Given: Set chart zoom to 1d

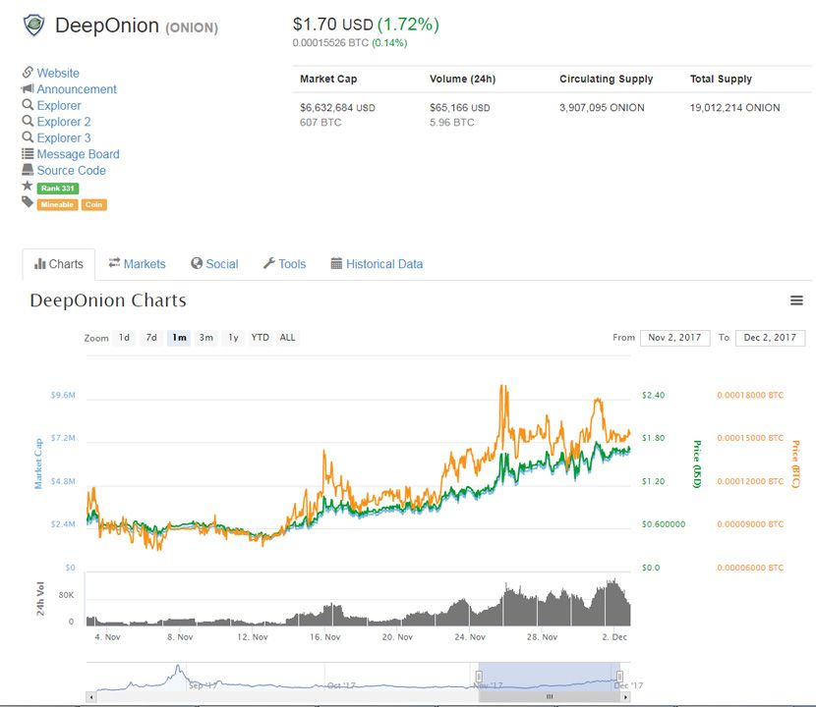Looking at the screenshot, I should pyautogui.click(x=124, y=338).
